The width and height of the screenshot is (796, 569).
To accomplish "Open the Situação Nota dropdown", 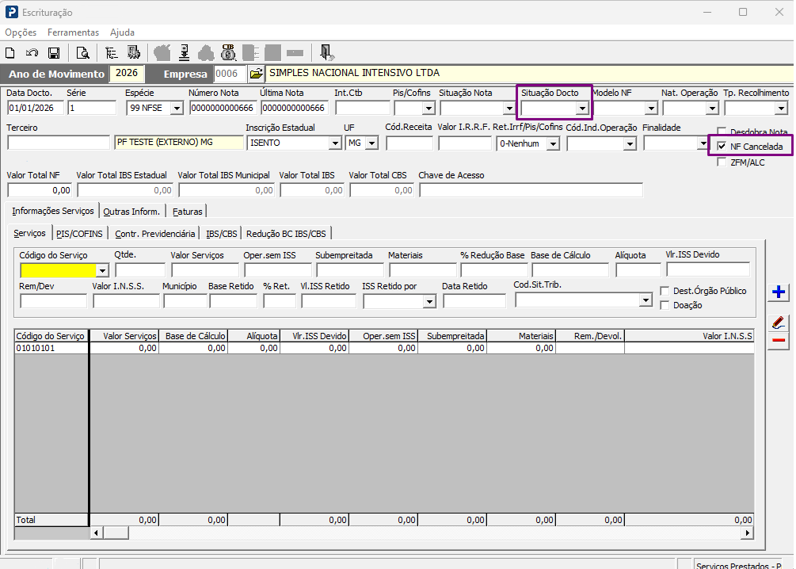I will tap(508, 109).
